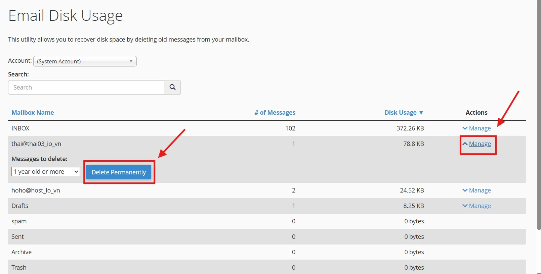Open the Account dropdown selector
The width and height of the screenshot is (541, 274).
point(85,61)
